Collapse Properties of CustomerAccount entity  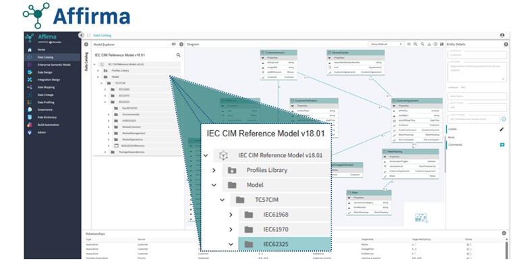[x=263, y=58]
